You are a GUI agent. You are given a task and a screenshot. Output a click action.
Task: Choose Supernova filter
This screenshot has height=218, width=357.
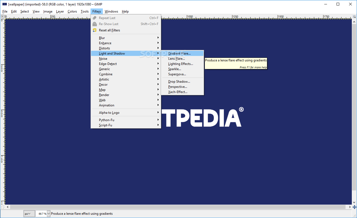coord(182,74)
